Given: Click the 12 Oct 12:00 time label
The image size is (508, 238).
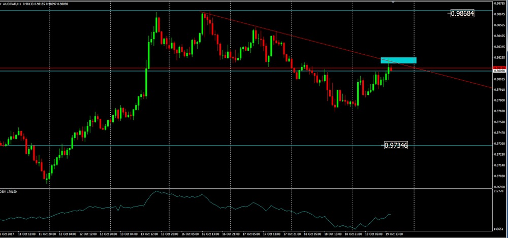Looking at the screenshot, I should 88,233.
